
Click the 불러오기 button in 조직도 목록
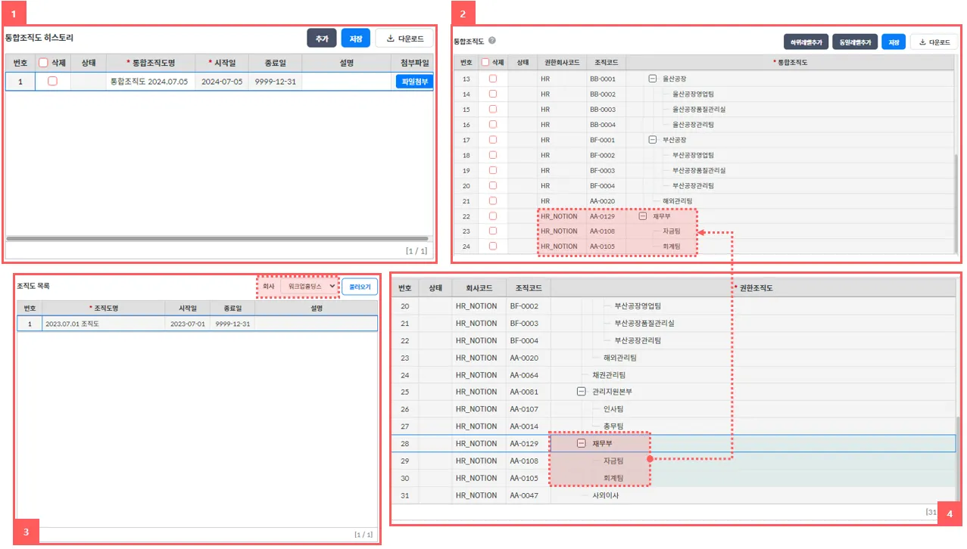pyautogui.click(x=360, y=287)
